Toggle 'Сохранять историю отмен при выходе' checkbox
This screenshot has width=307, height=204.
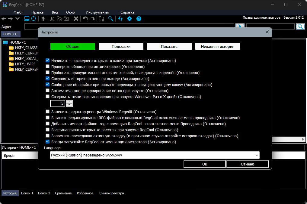coord(48,79)
